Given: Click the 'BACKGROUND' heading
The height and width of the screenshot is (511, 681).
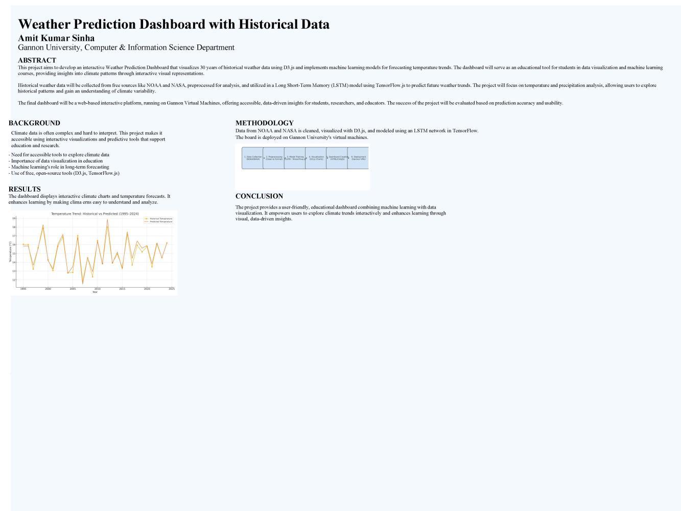Looking at the screenshot, I should coord(34,123).
